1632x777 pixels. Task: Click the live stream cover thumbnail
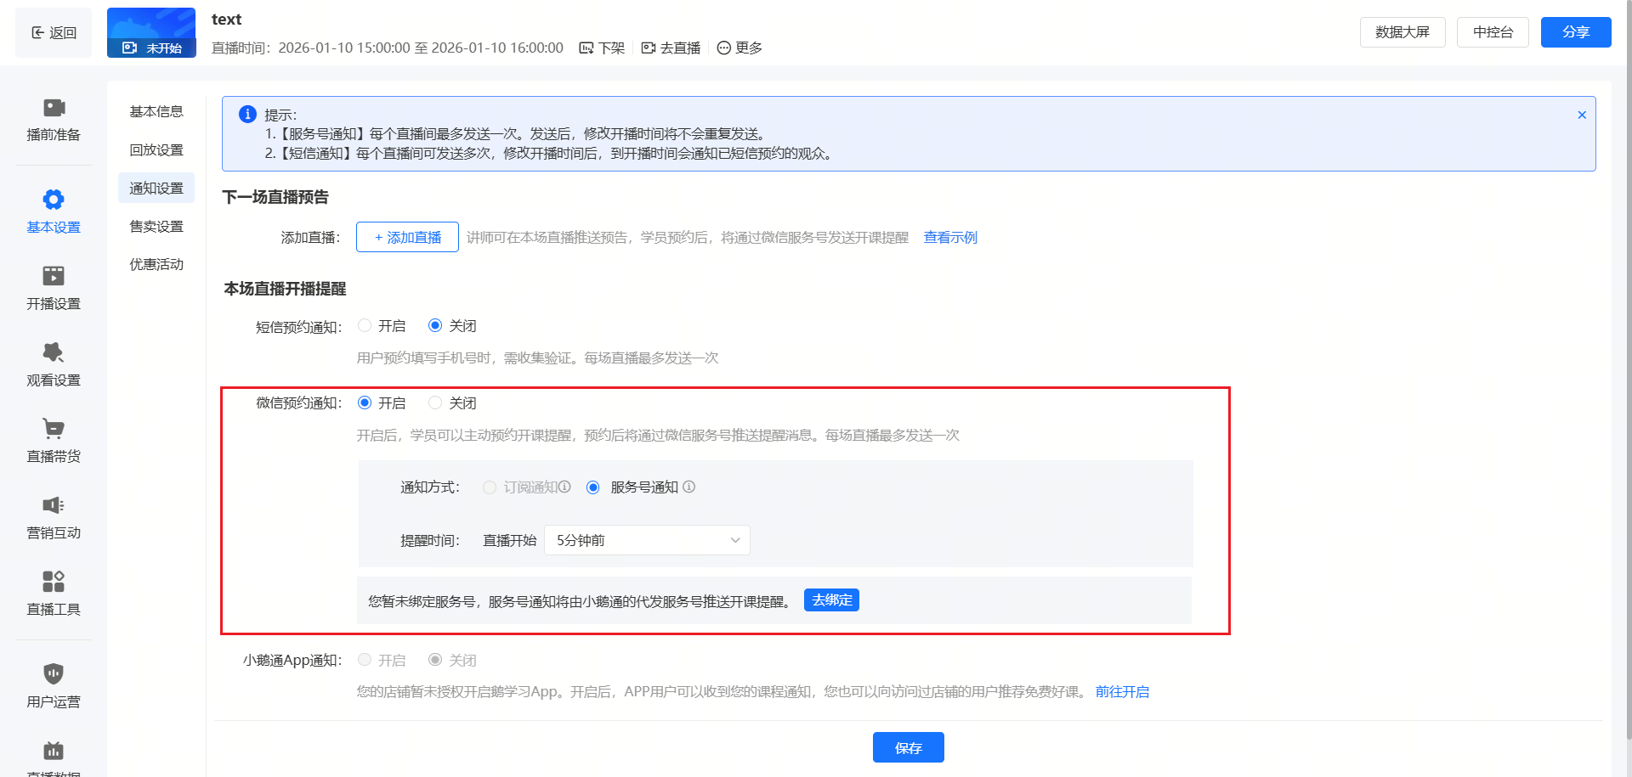[151, 32]
